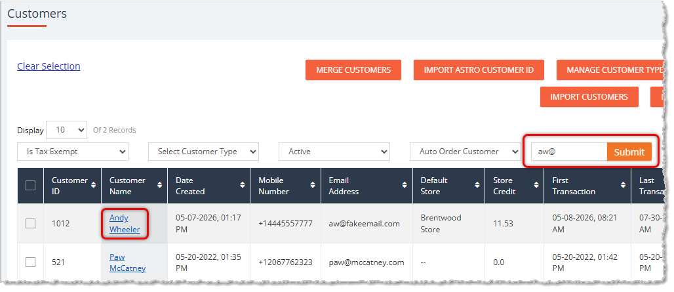Click the MERGE CUSTOMERS button
The width and height of the screenshot is (674, 292).
tap(353, 70)
